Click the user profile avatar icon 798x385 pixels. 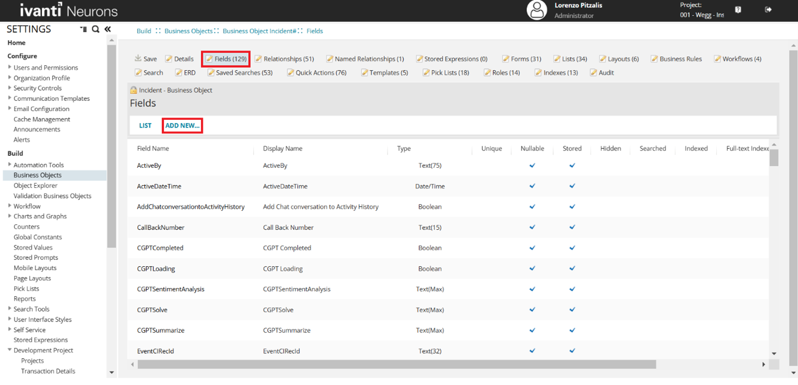click(x=537, y=10)
